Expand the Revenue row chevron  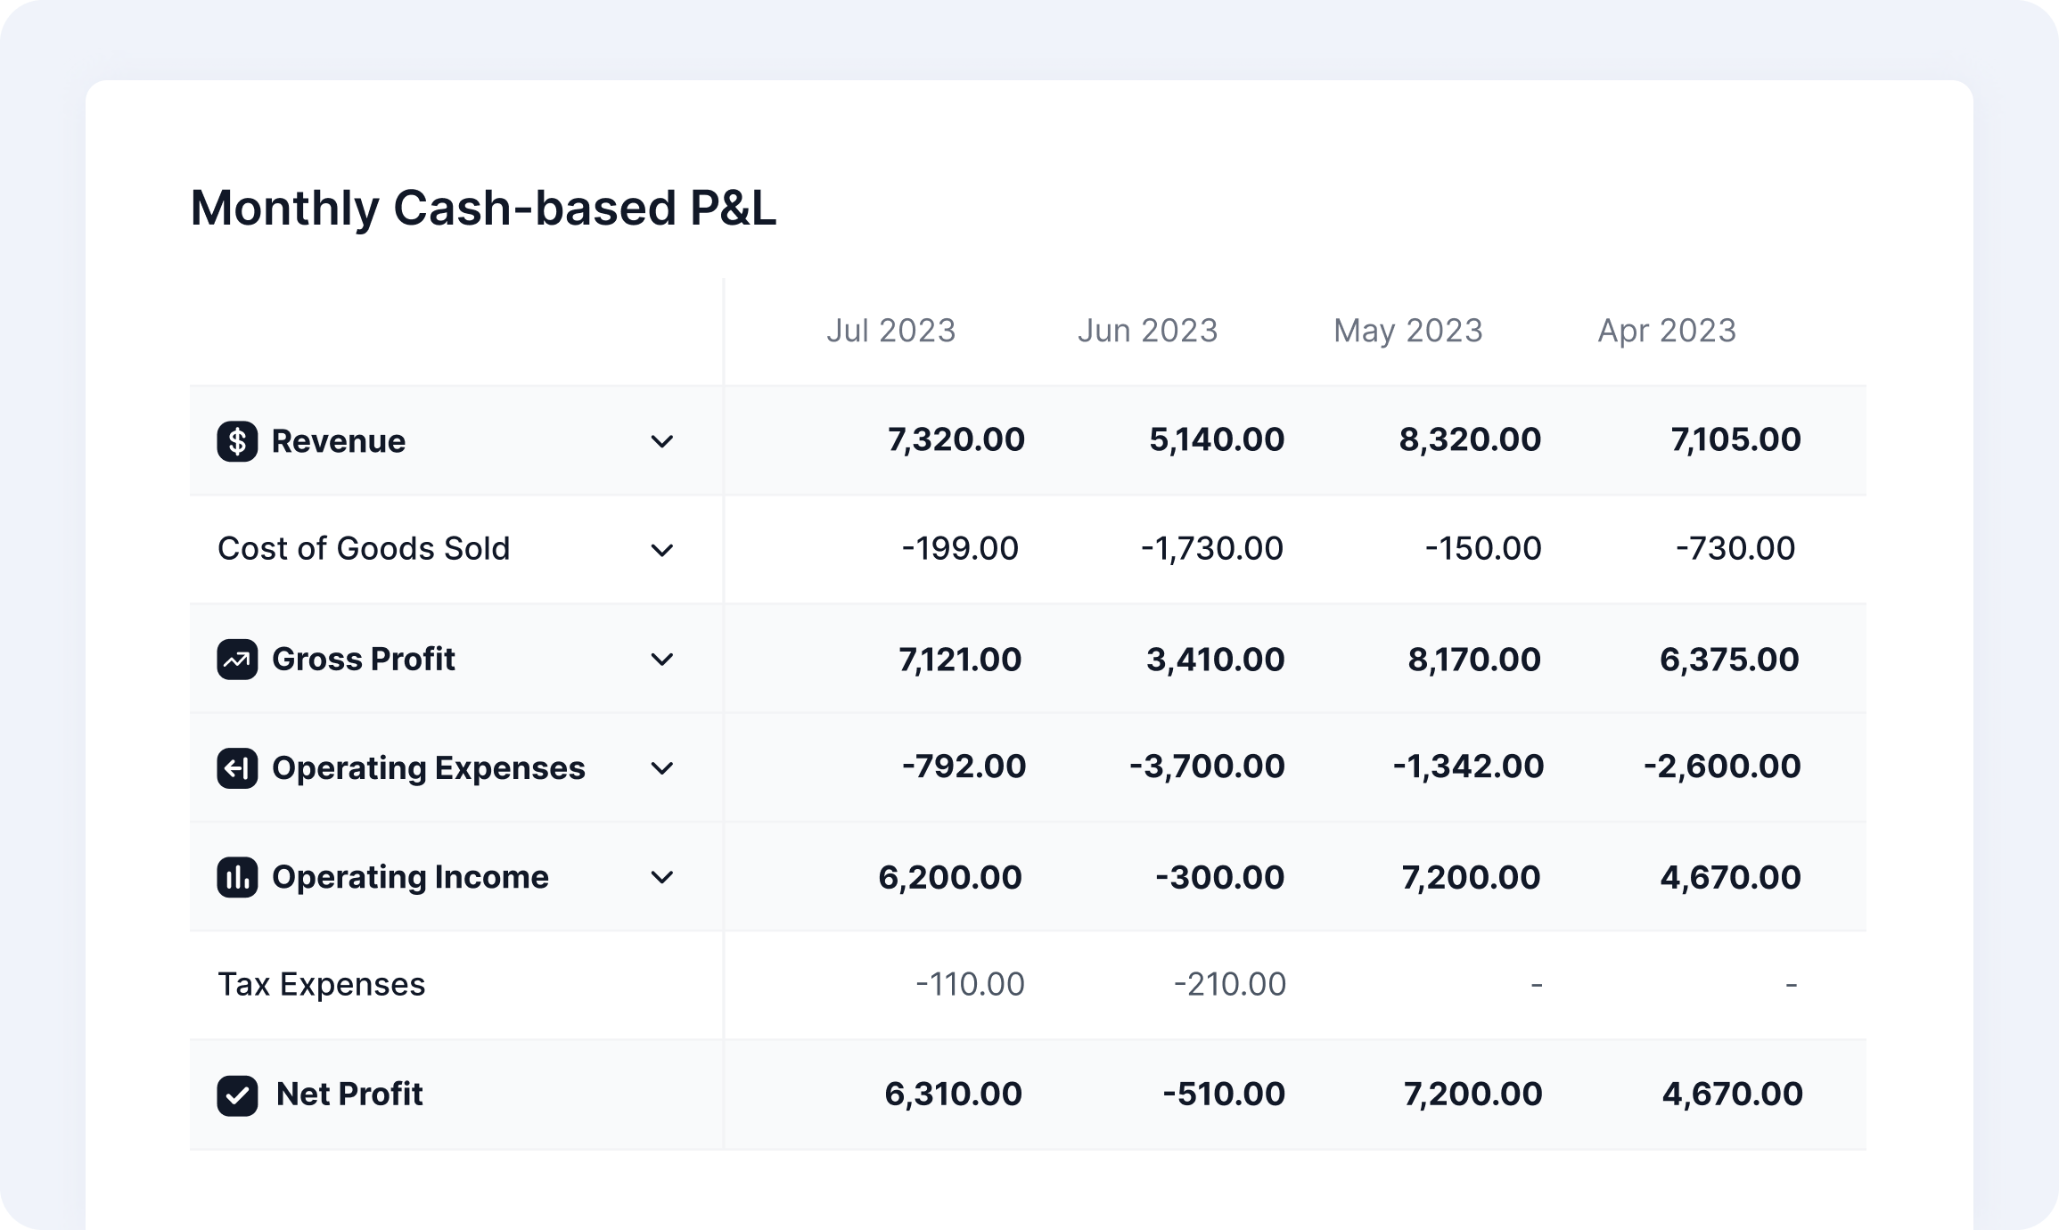coord(661,441)
